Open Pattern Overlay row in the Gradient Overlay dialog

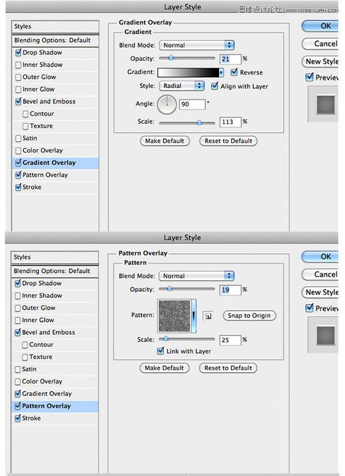(x=56, y=175)
